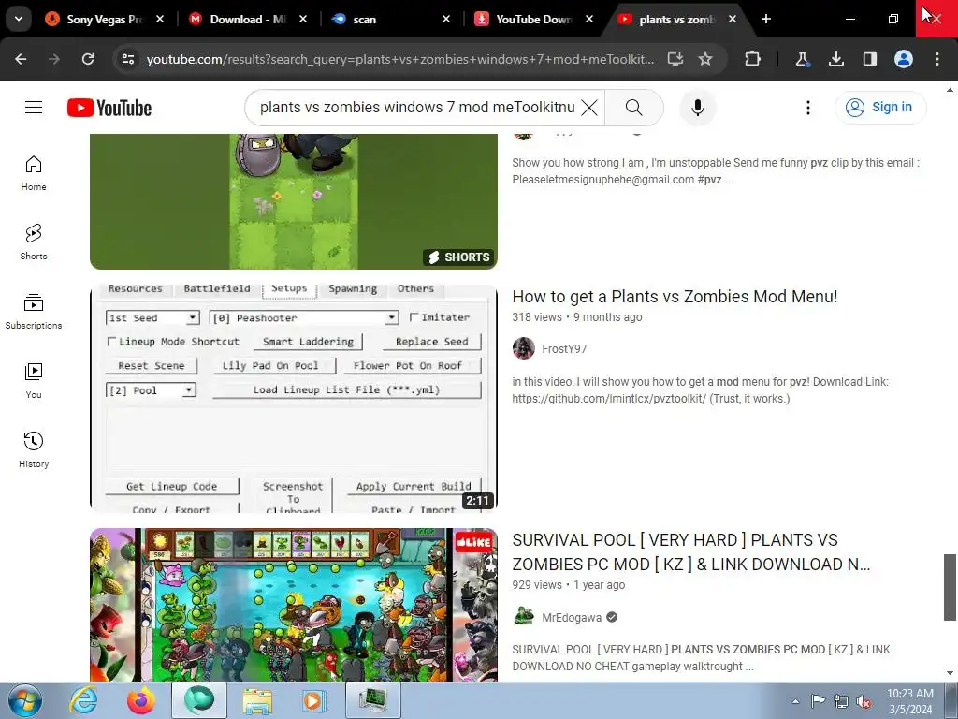Screen dimensions: 958x719
Task: Click the '318 views • 9 months ago' text
Action: (x=576, y=317)
